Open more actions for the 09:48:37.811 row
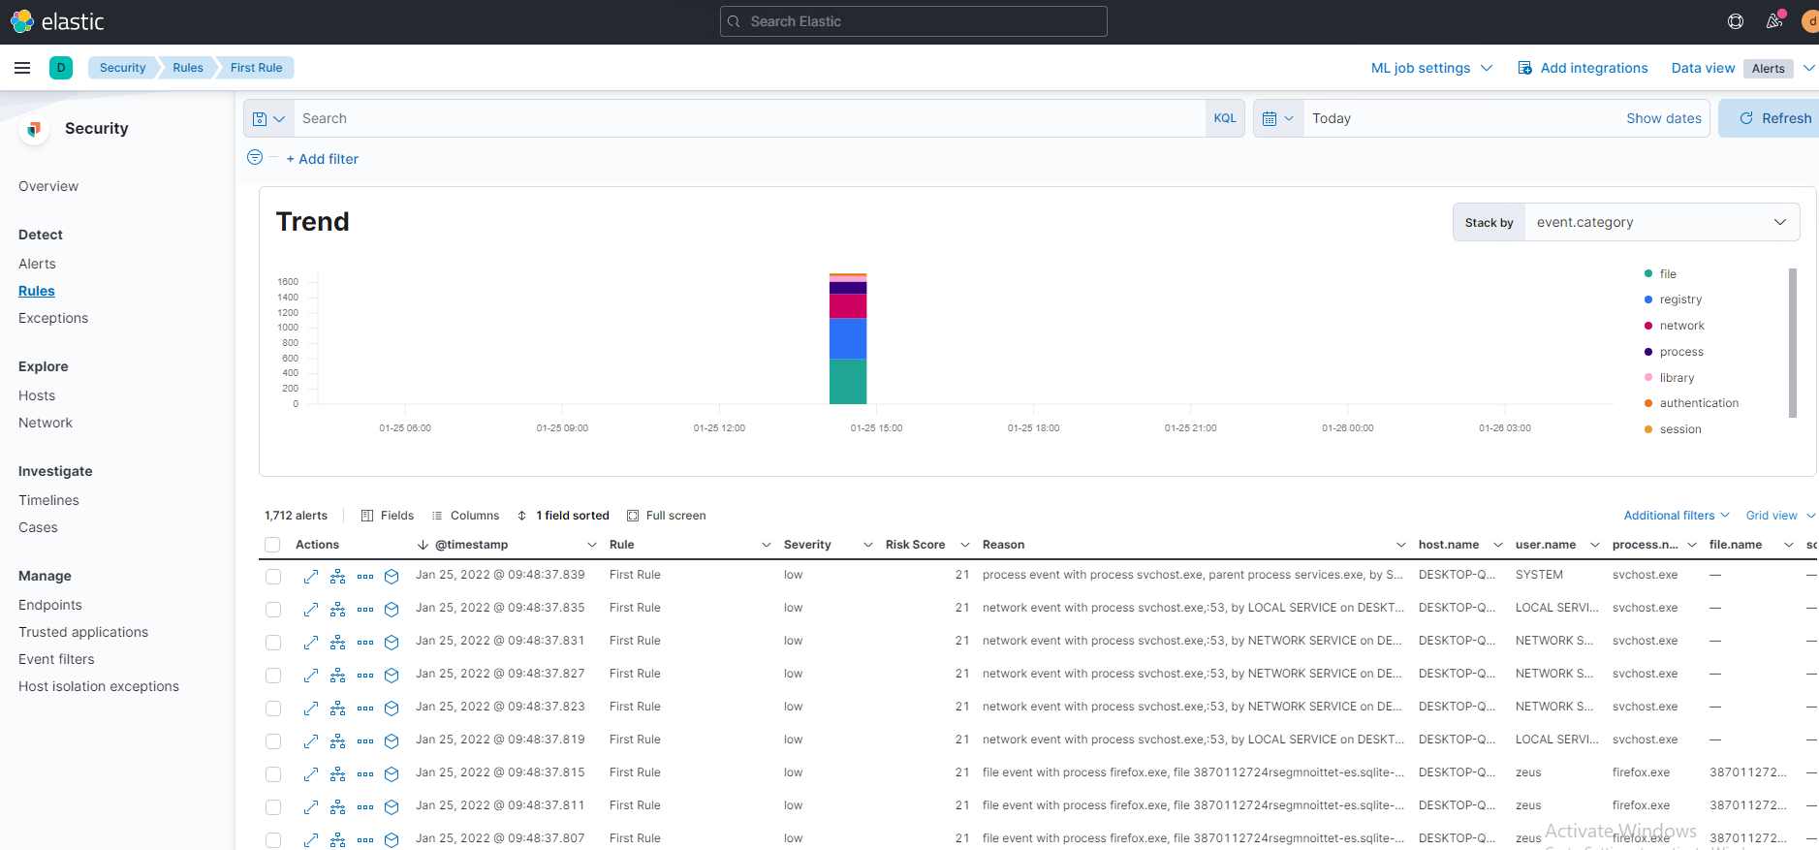Image resolution: width=1819 pixels, height=850 pixels. (x=365, y=807)
